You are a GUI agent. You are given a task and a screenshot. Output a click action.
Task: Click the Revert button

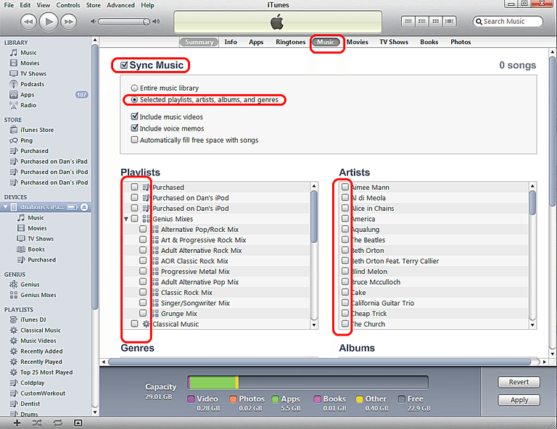[x=519, y=382]
